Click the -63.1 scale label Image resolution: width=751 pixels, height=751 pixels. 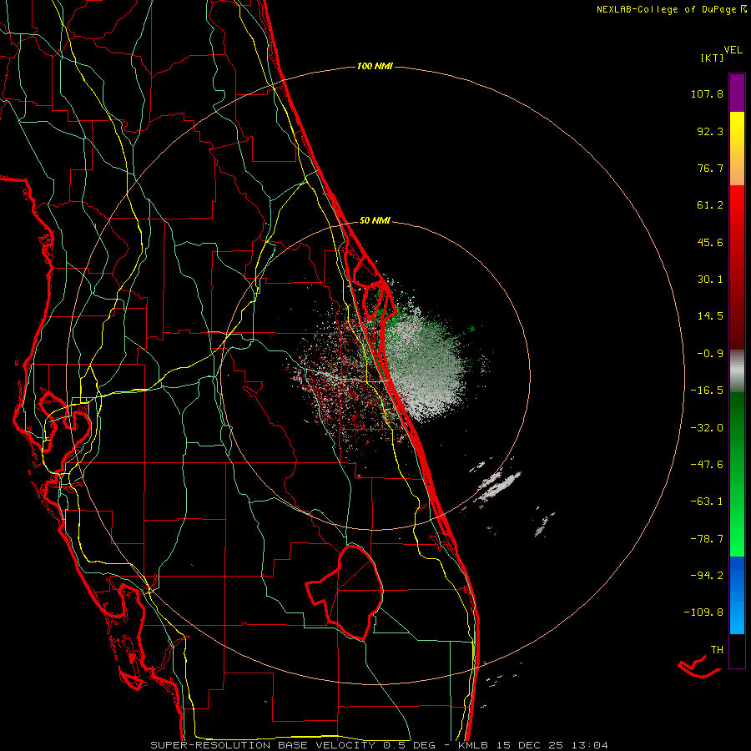pos(707,502)
